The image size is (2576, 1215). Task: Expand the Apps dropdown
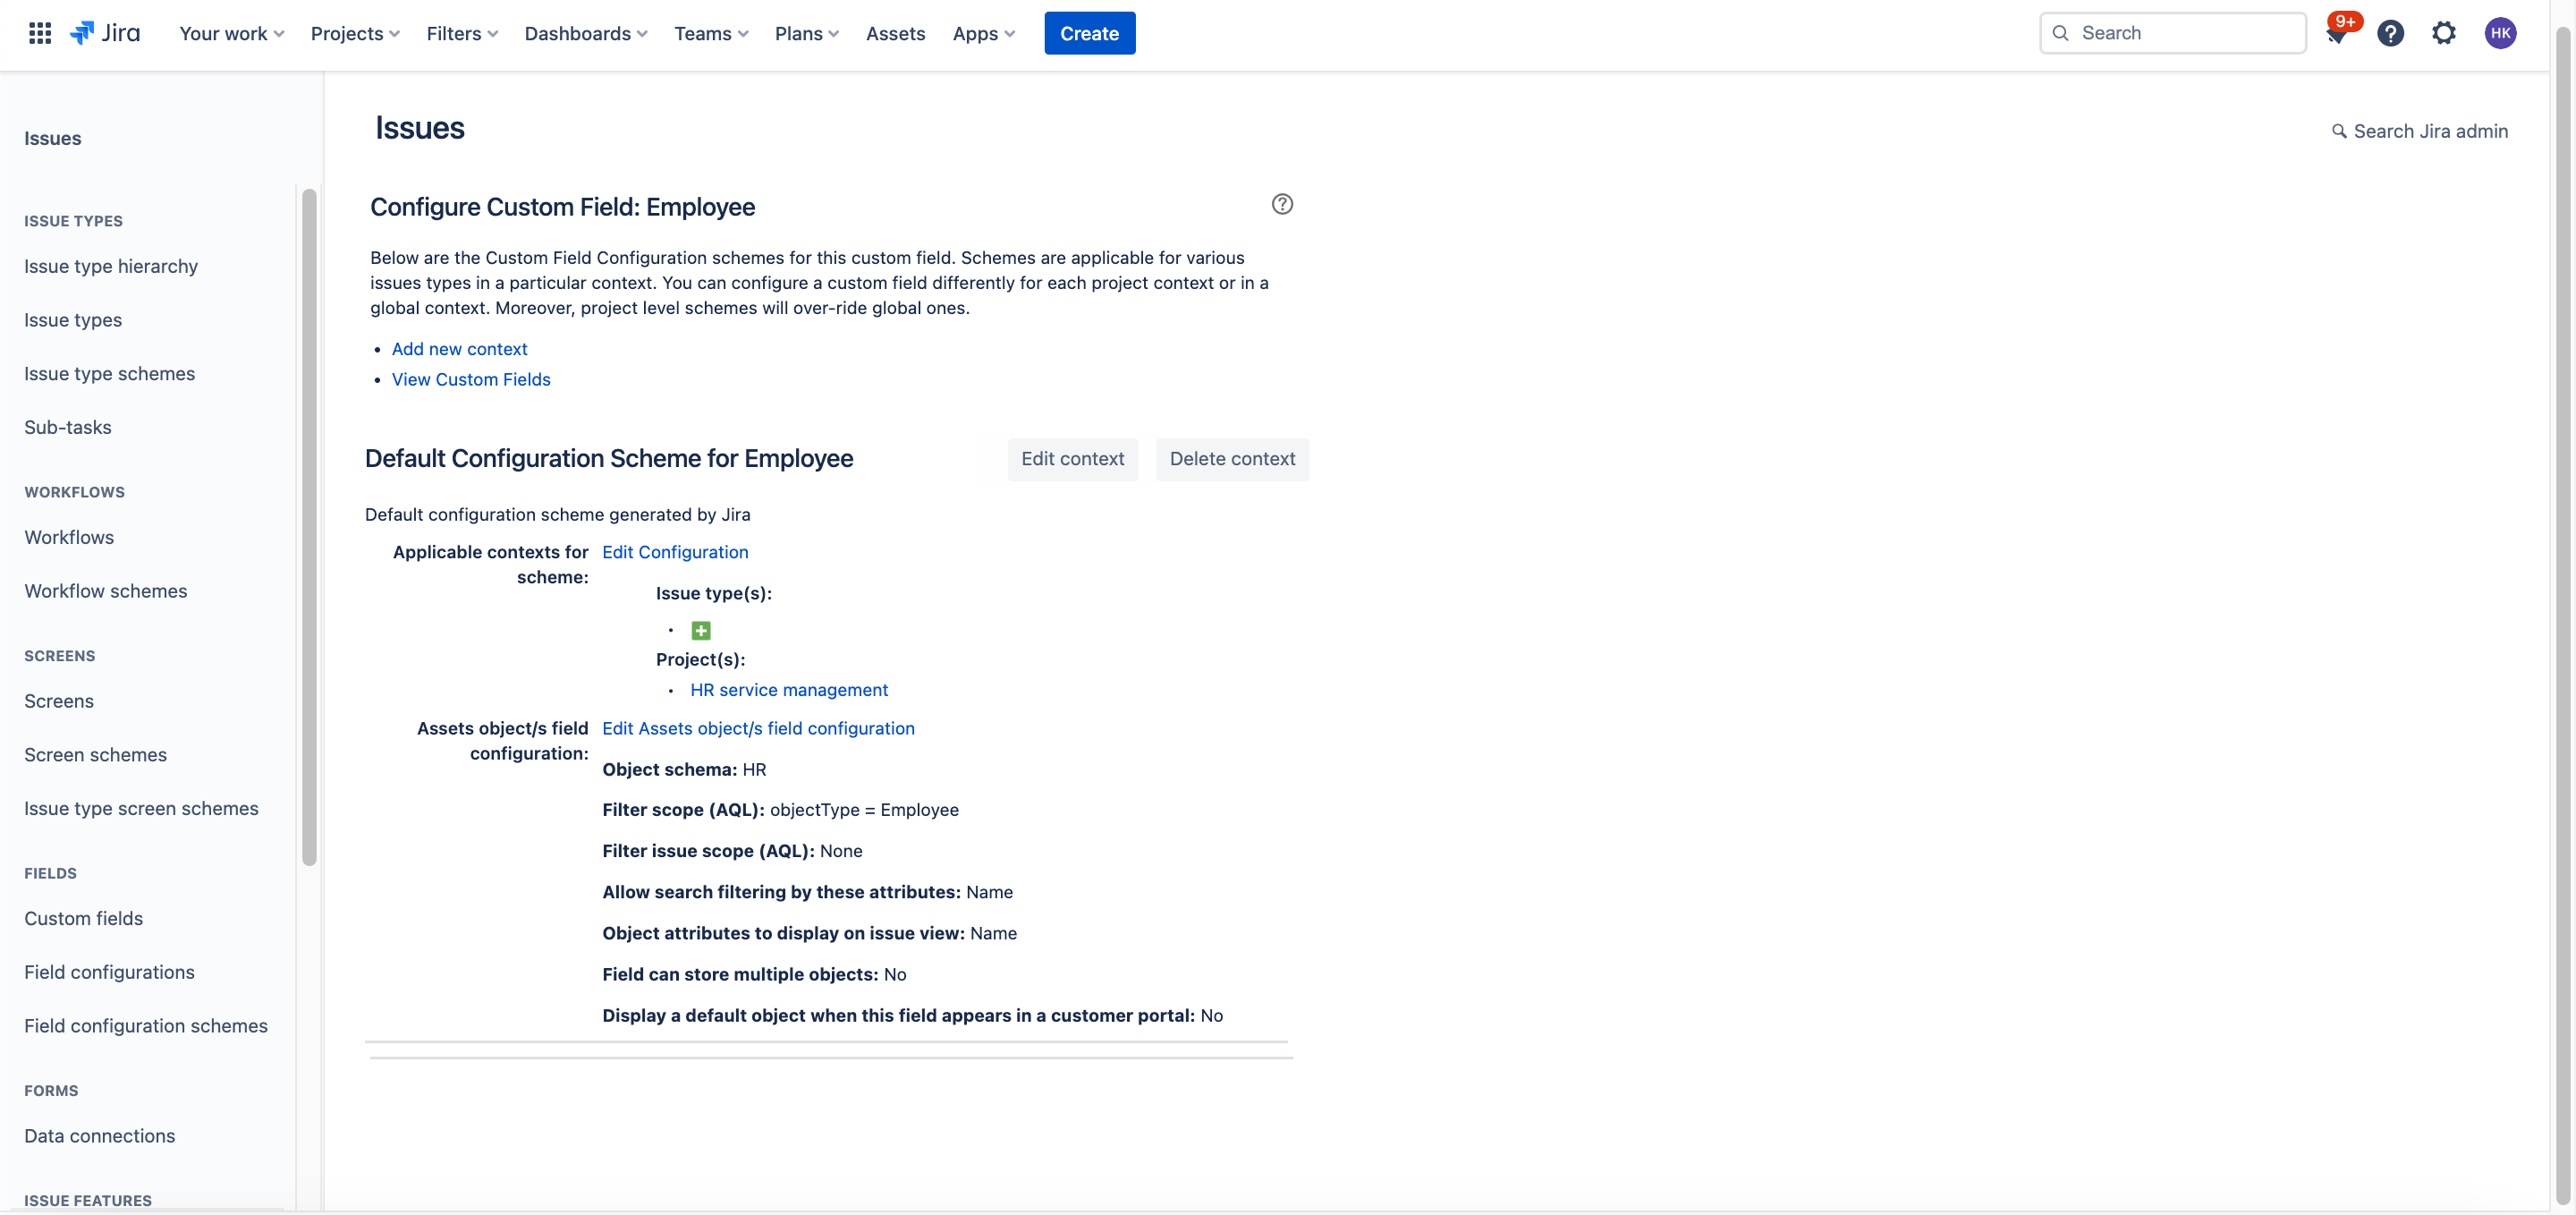tap(983, 33)
